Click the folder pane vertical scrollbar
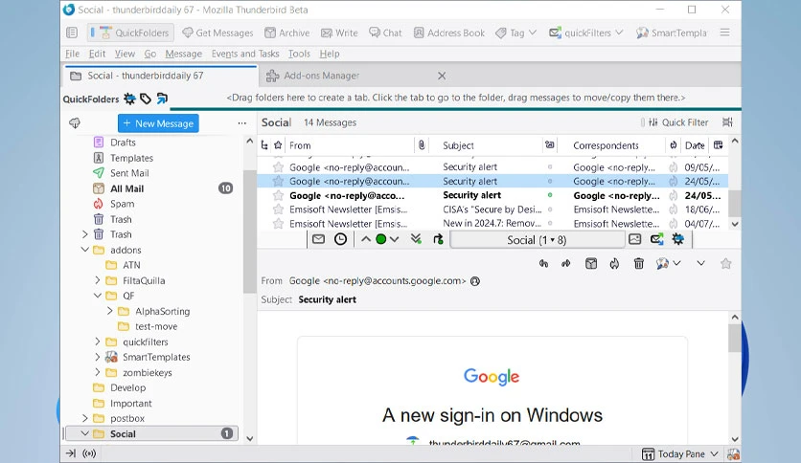Image resolution: width=801 pixels, height=463 pixels. pyautogui.click(x=249, y=232)
